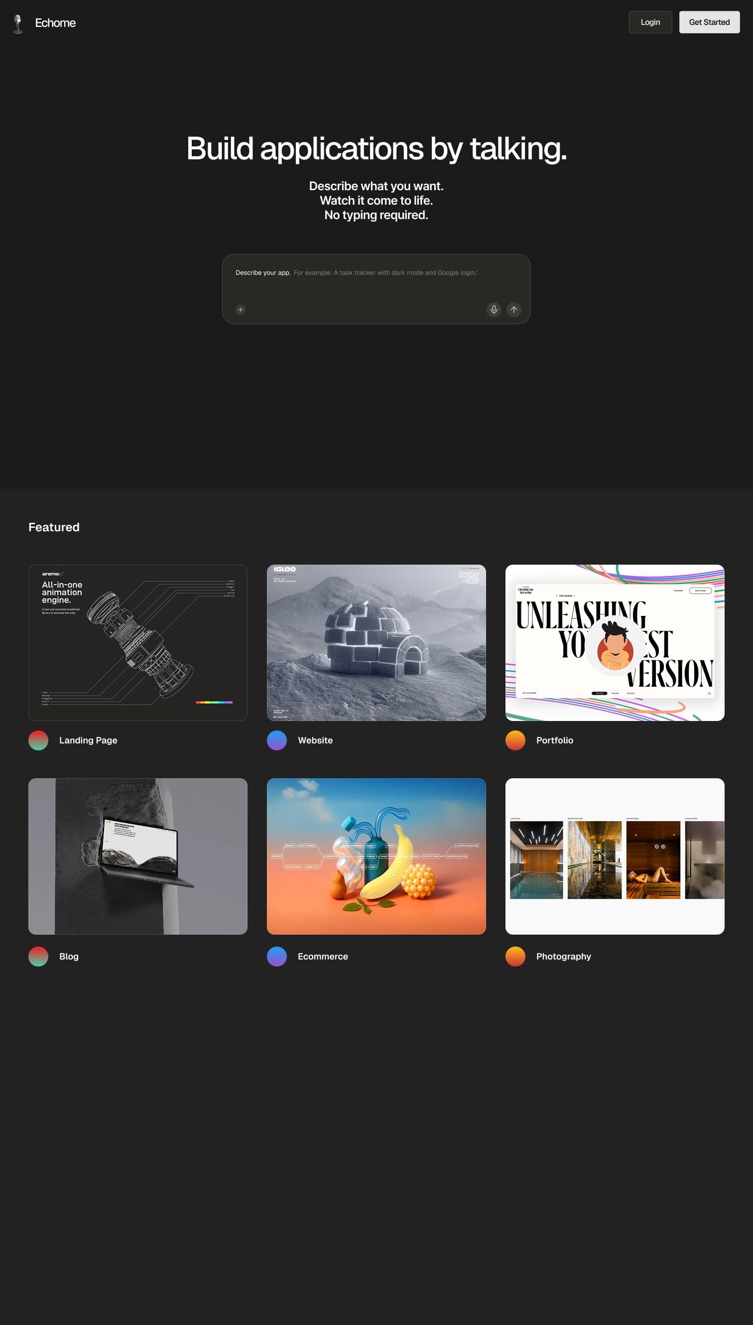Start voice input with the microphone icon
Screen dimensions: 753x1325
(494, 310)
